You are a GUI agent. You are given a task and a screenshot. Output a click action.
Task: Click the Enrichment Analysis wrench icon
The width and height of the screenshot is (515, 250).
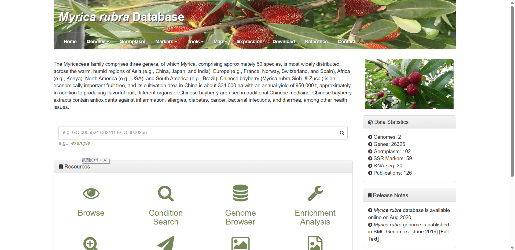(x=315, y=193)
